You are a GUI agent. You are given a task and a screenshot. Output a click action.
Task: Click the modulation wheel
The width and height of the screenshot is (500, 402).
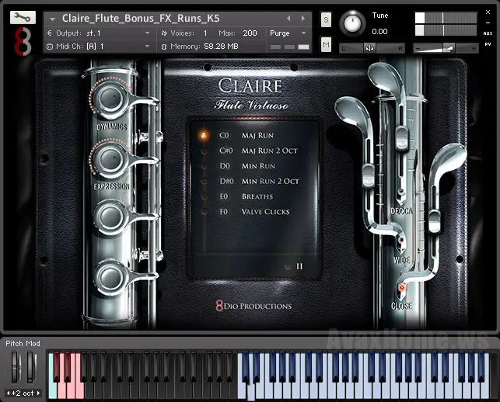(x=30, y=366)
